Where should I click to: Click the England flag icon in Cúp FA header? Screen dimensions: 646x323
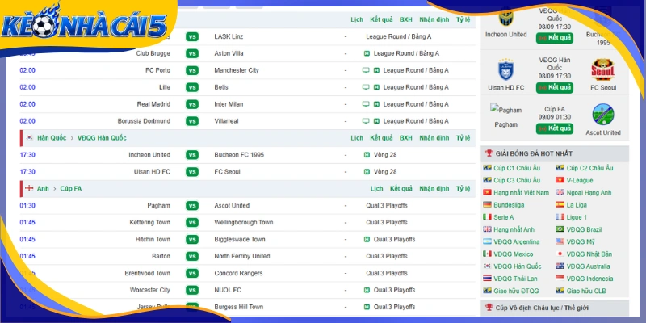29,188
